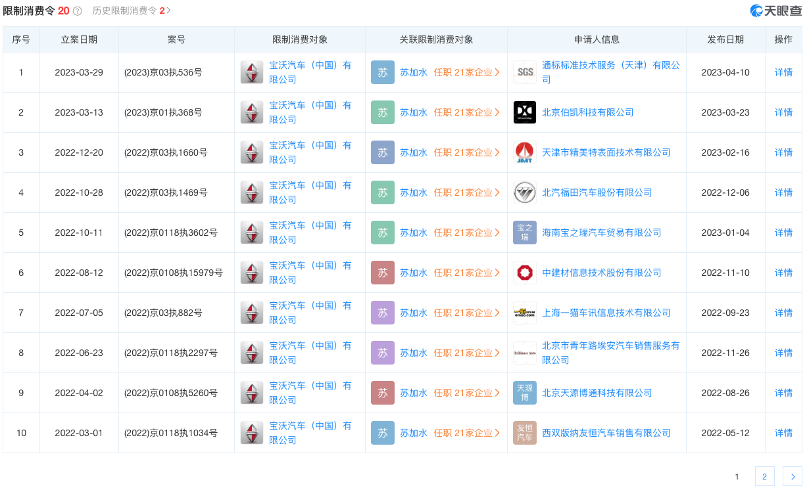Open 中建材信息技术股份有限公司 link
807x490 pixels.
[602, 273]
